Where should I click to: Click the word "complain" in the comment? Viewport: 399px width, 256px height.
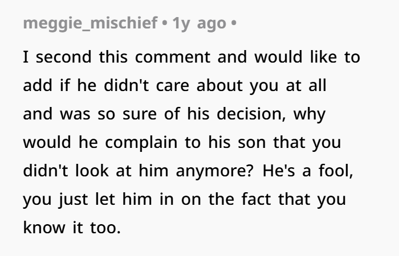(141, 143)
